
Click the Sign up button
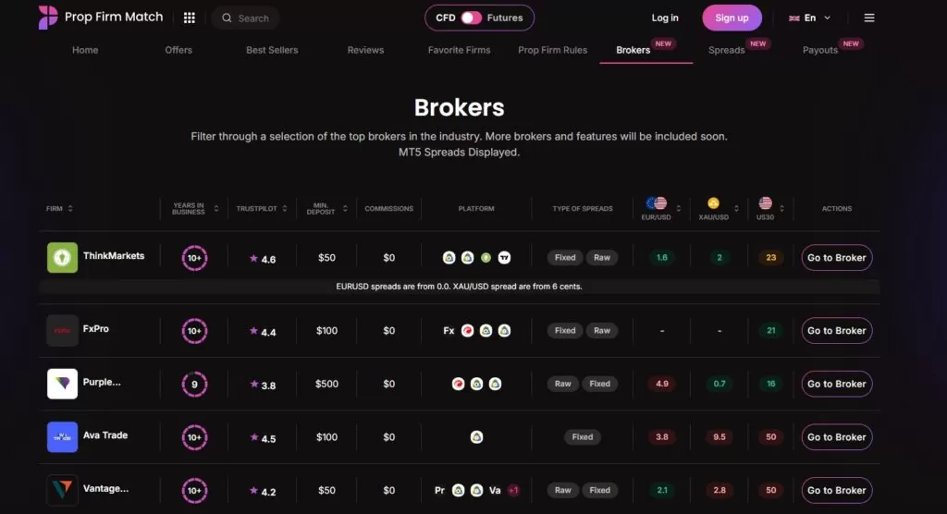[732, 18]
